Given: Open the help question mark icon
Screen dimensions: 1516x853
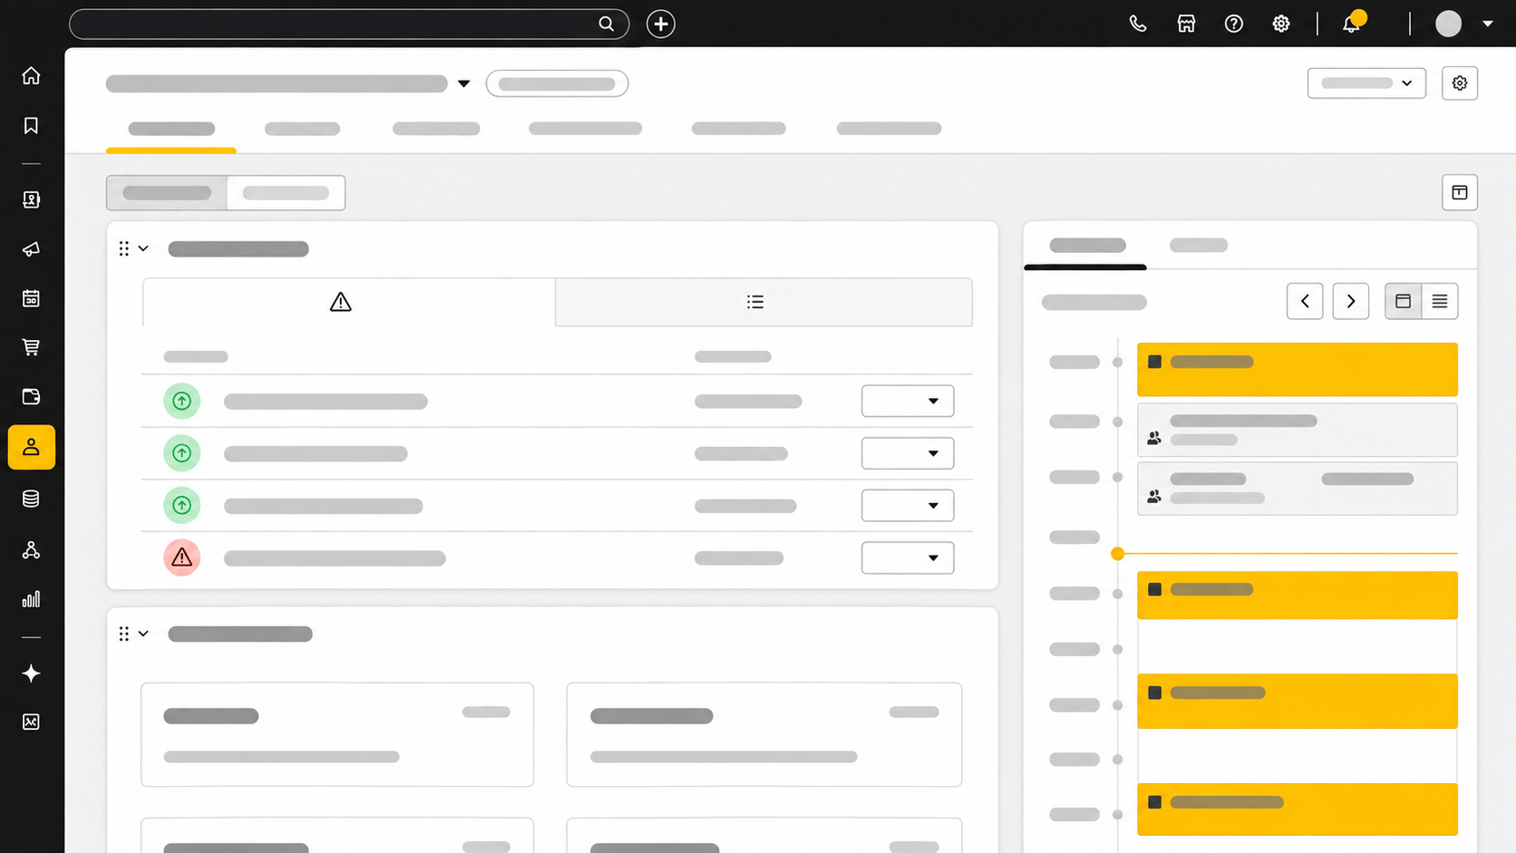Looking at the screenshot, I should click(1234, 24).
